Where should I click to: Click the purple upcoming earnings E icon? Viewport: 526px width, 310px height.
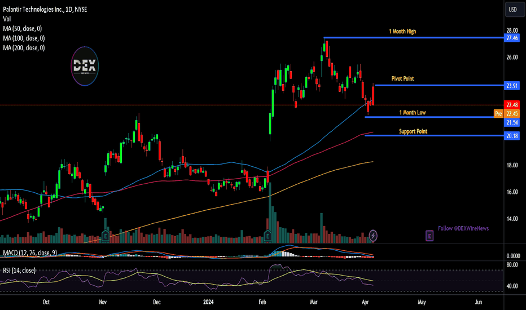coord(429,236)
